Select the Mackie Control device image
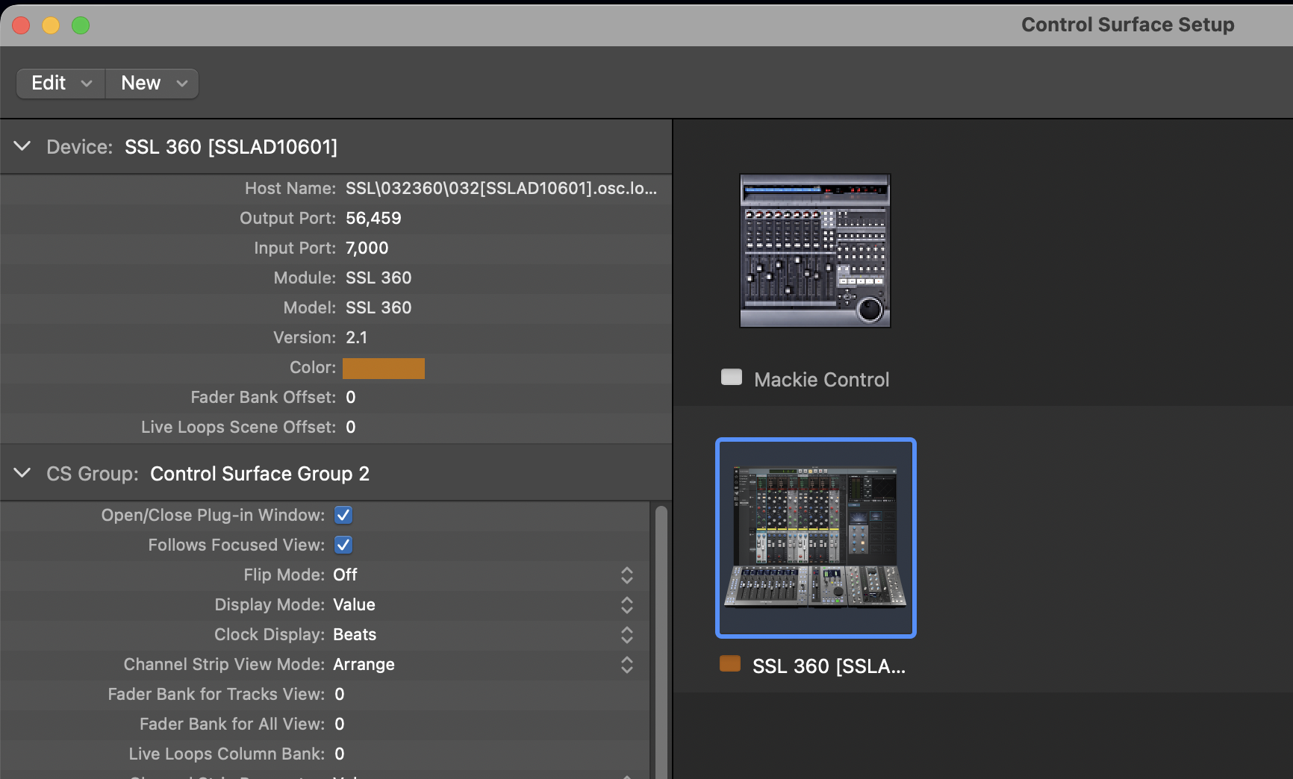 tap(815, 251)
